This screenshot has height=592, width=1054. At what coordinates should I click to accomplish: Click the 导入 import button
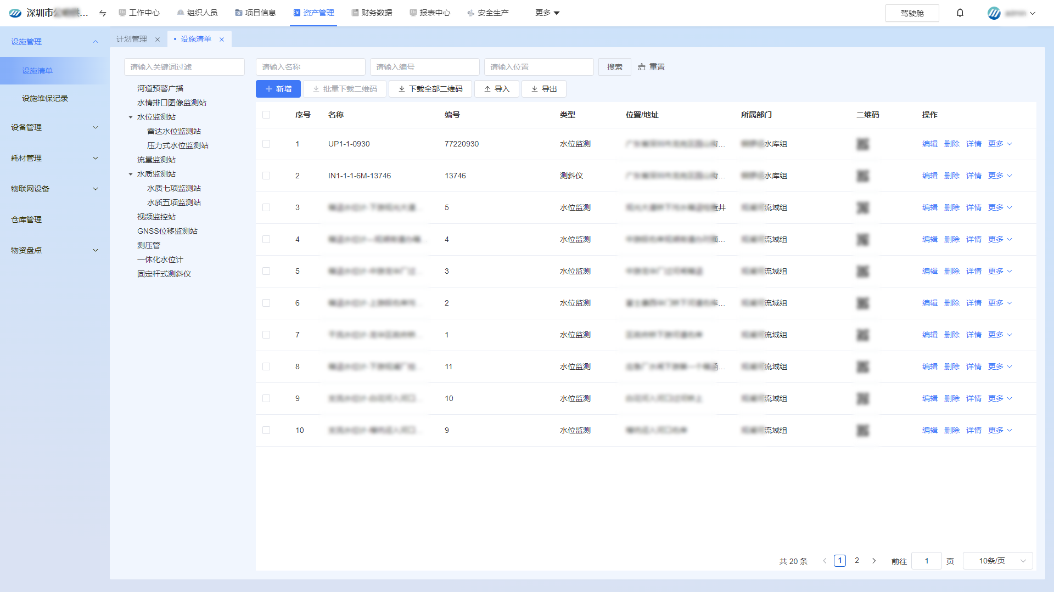(x=496, y=89)
